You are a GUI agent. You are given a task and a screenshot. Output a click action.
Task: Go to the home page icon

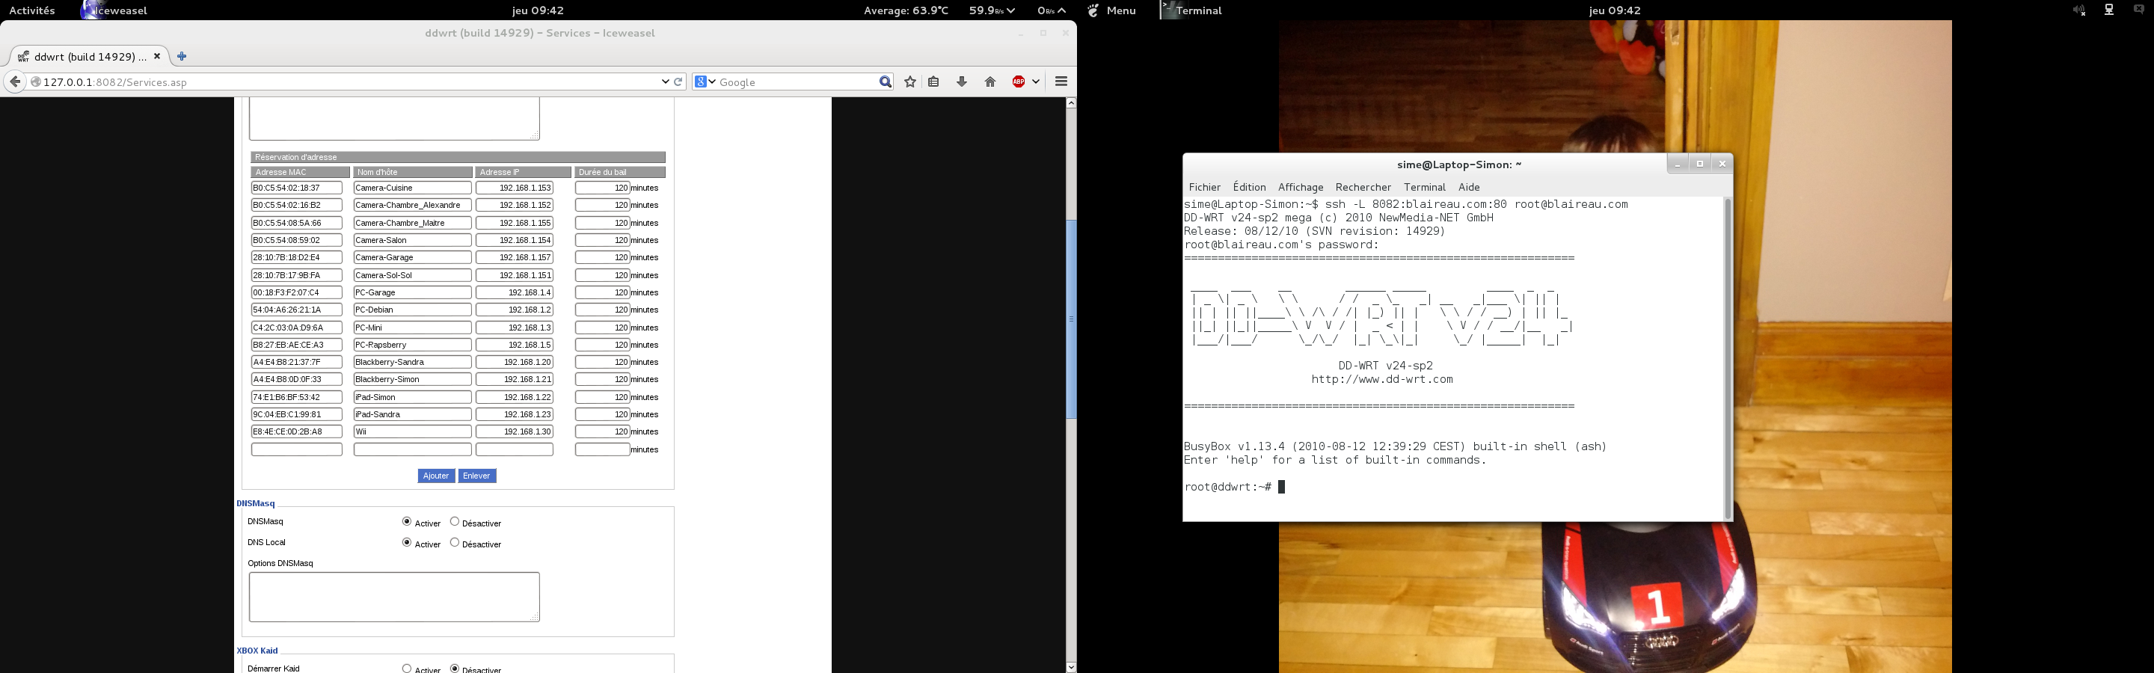pyautogui.click(x=990, y=82)
